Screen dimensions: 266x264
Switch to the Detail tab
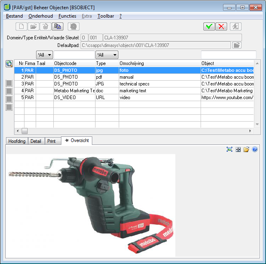coord(36,141)
